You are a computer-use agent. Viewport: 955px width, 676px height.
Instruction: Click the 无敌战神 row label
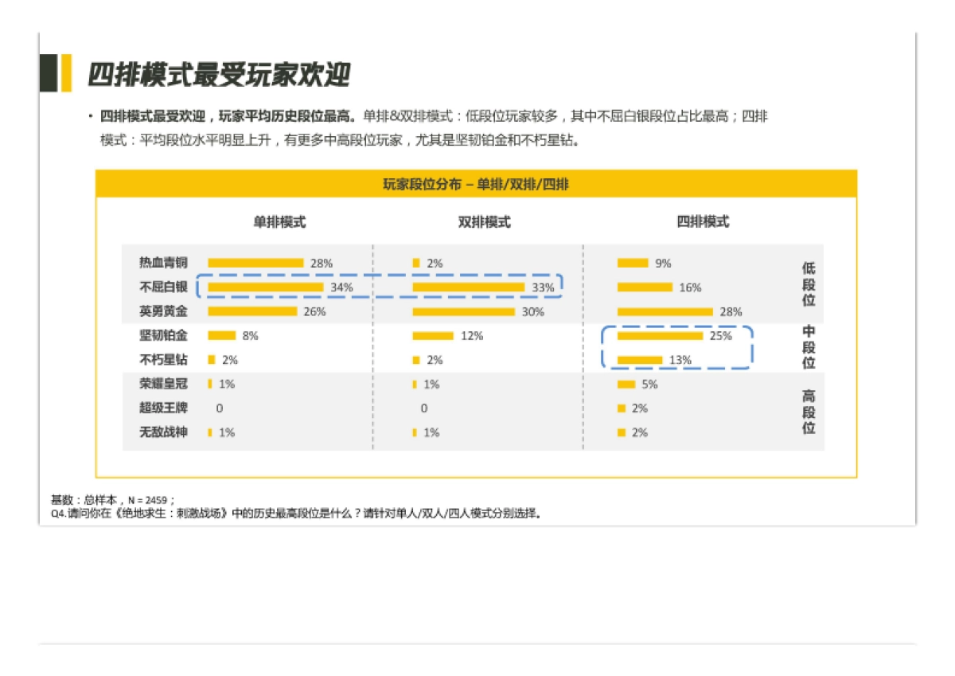click(163, 432)
